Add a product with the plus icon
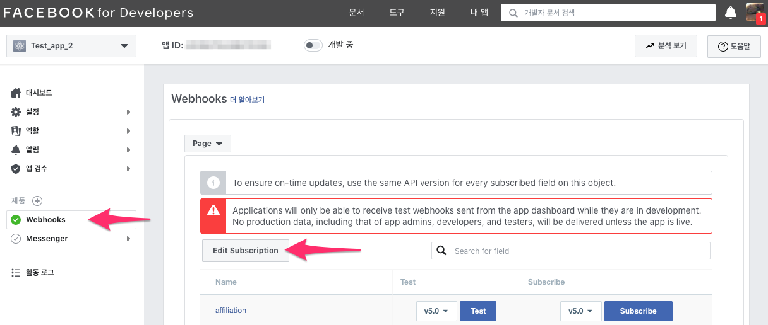 tap(37, 201)
